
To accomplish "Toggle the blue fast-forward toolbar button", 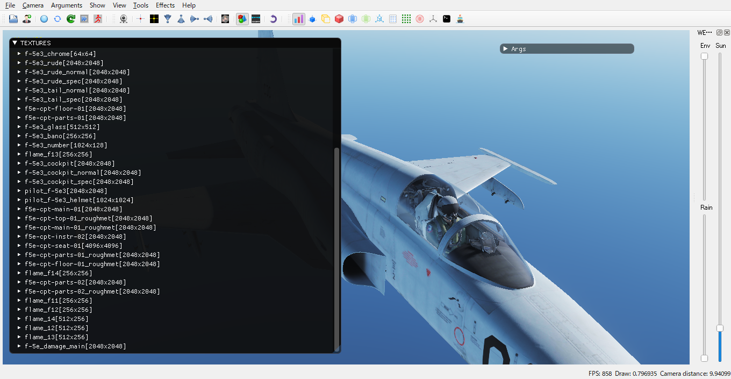I will click(84, 19).
